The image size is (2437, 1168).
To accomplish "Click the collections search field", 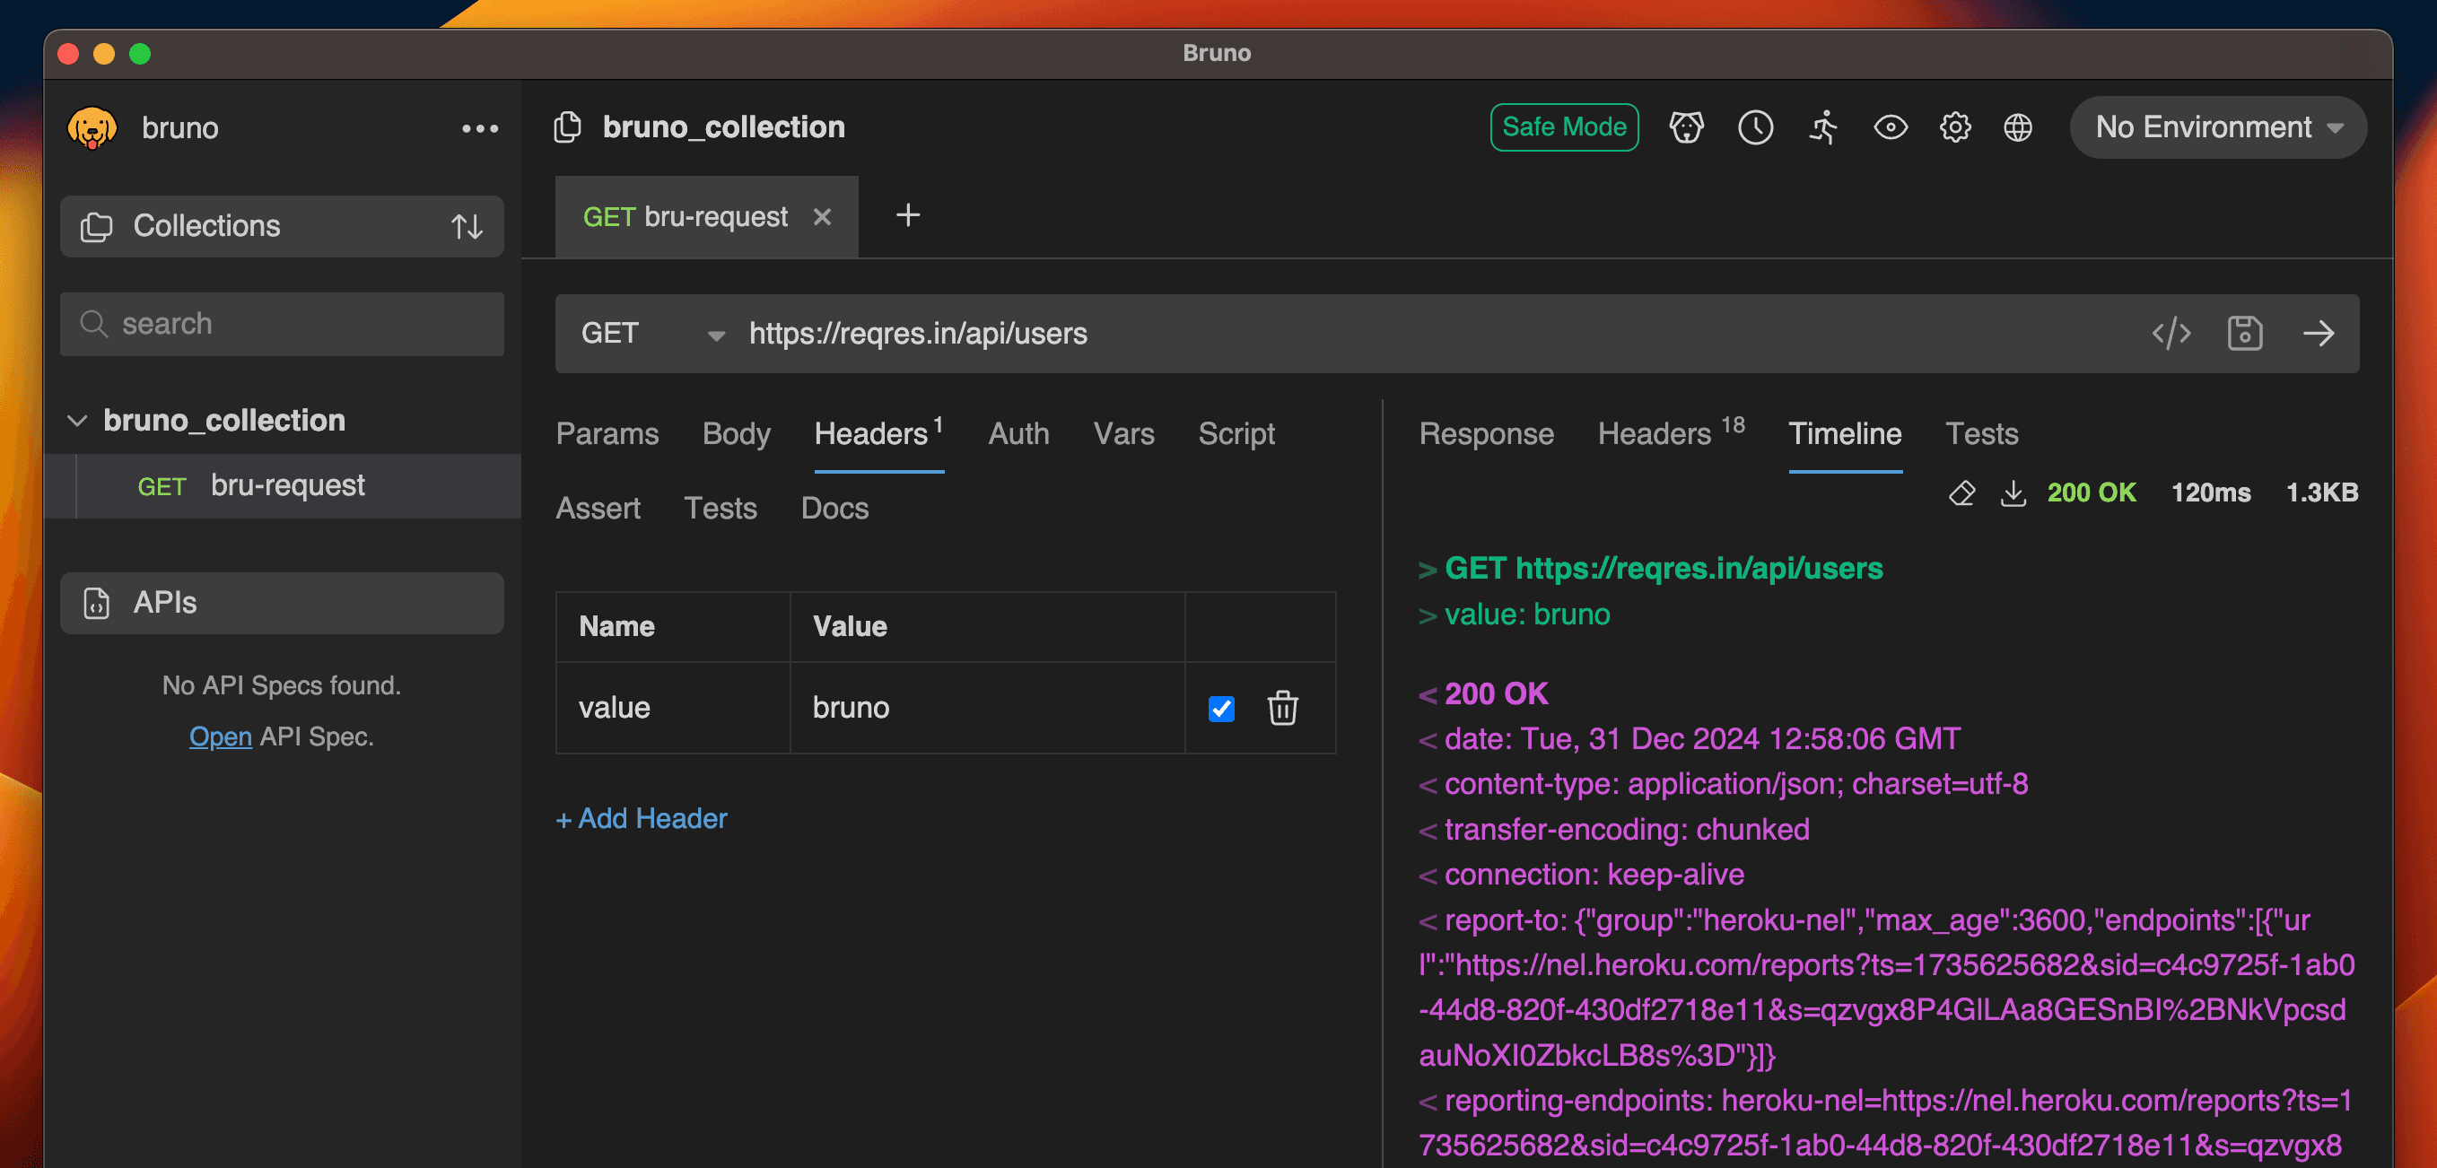I will (x=282, y=324).
